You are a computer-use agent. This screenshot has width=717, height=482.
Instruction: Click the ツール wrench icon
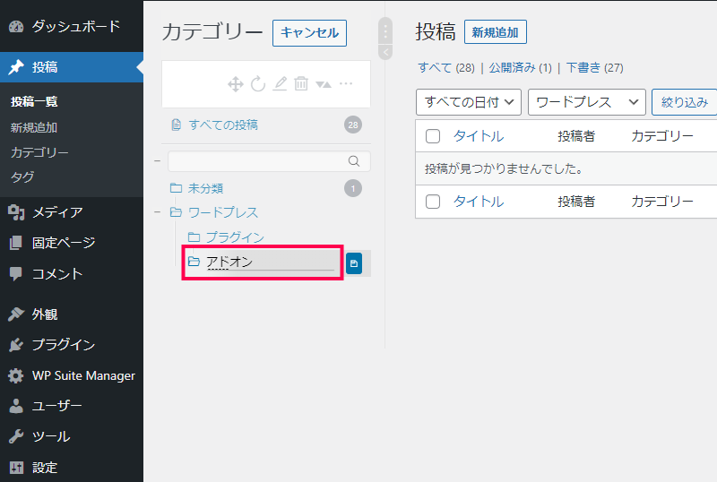(16, 436)
